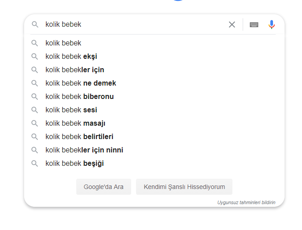This screenshot has width=302, height=230.
Task: Click the search icon beside 'kolik bebek biberonu'
Action: coord(35,96)
